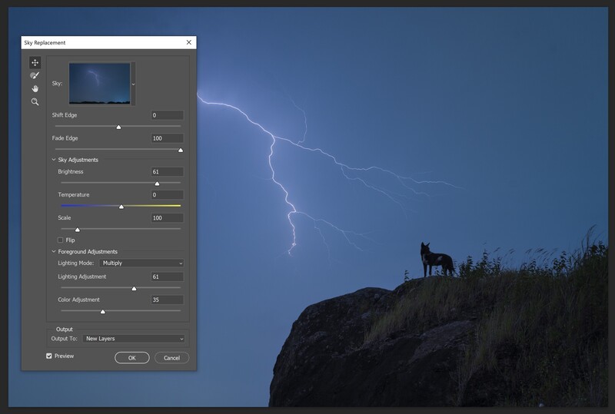Uncheck the Preview checkbox
615x414 pixels.
49,356
